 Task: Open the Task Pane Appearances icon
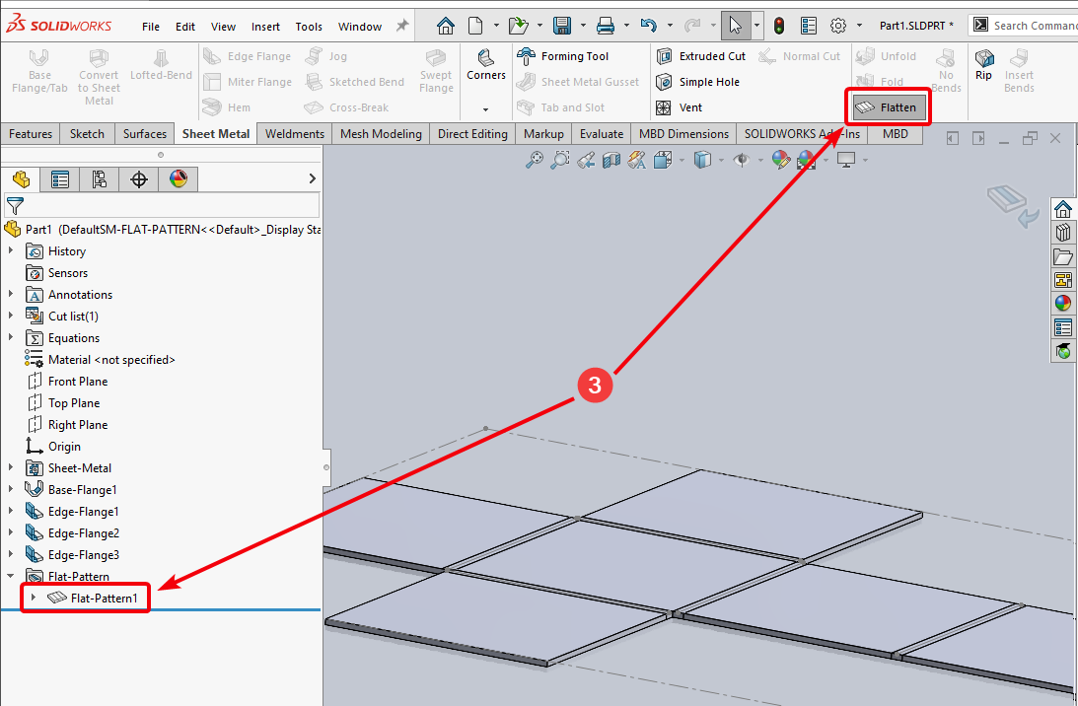1063,303
